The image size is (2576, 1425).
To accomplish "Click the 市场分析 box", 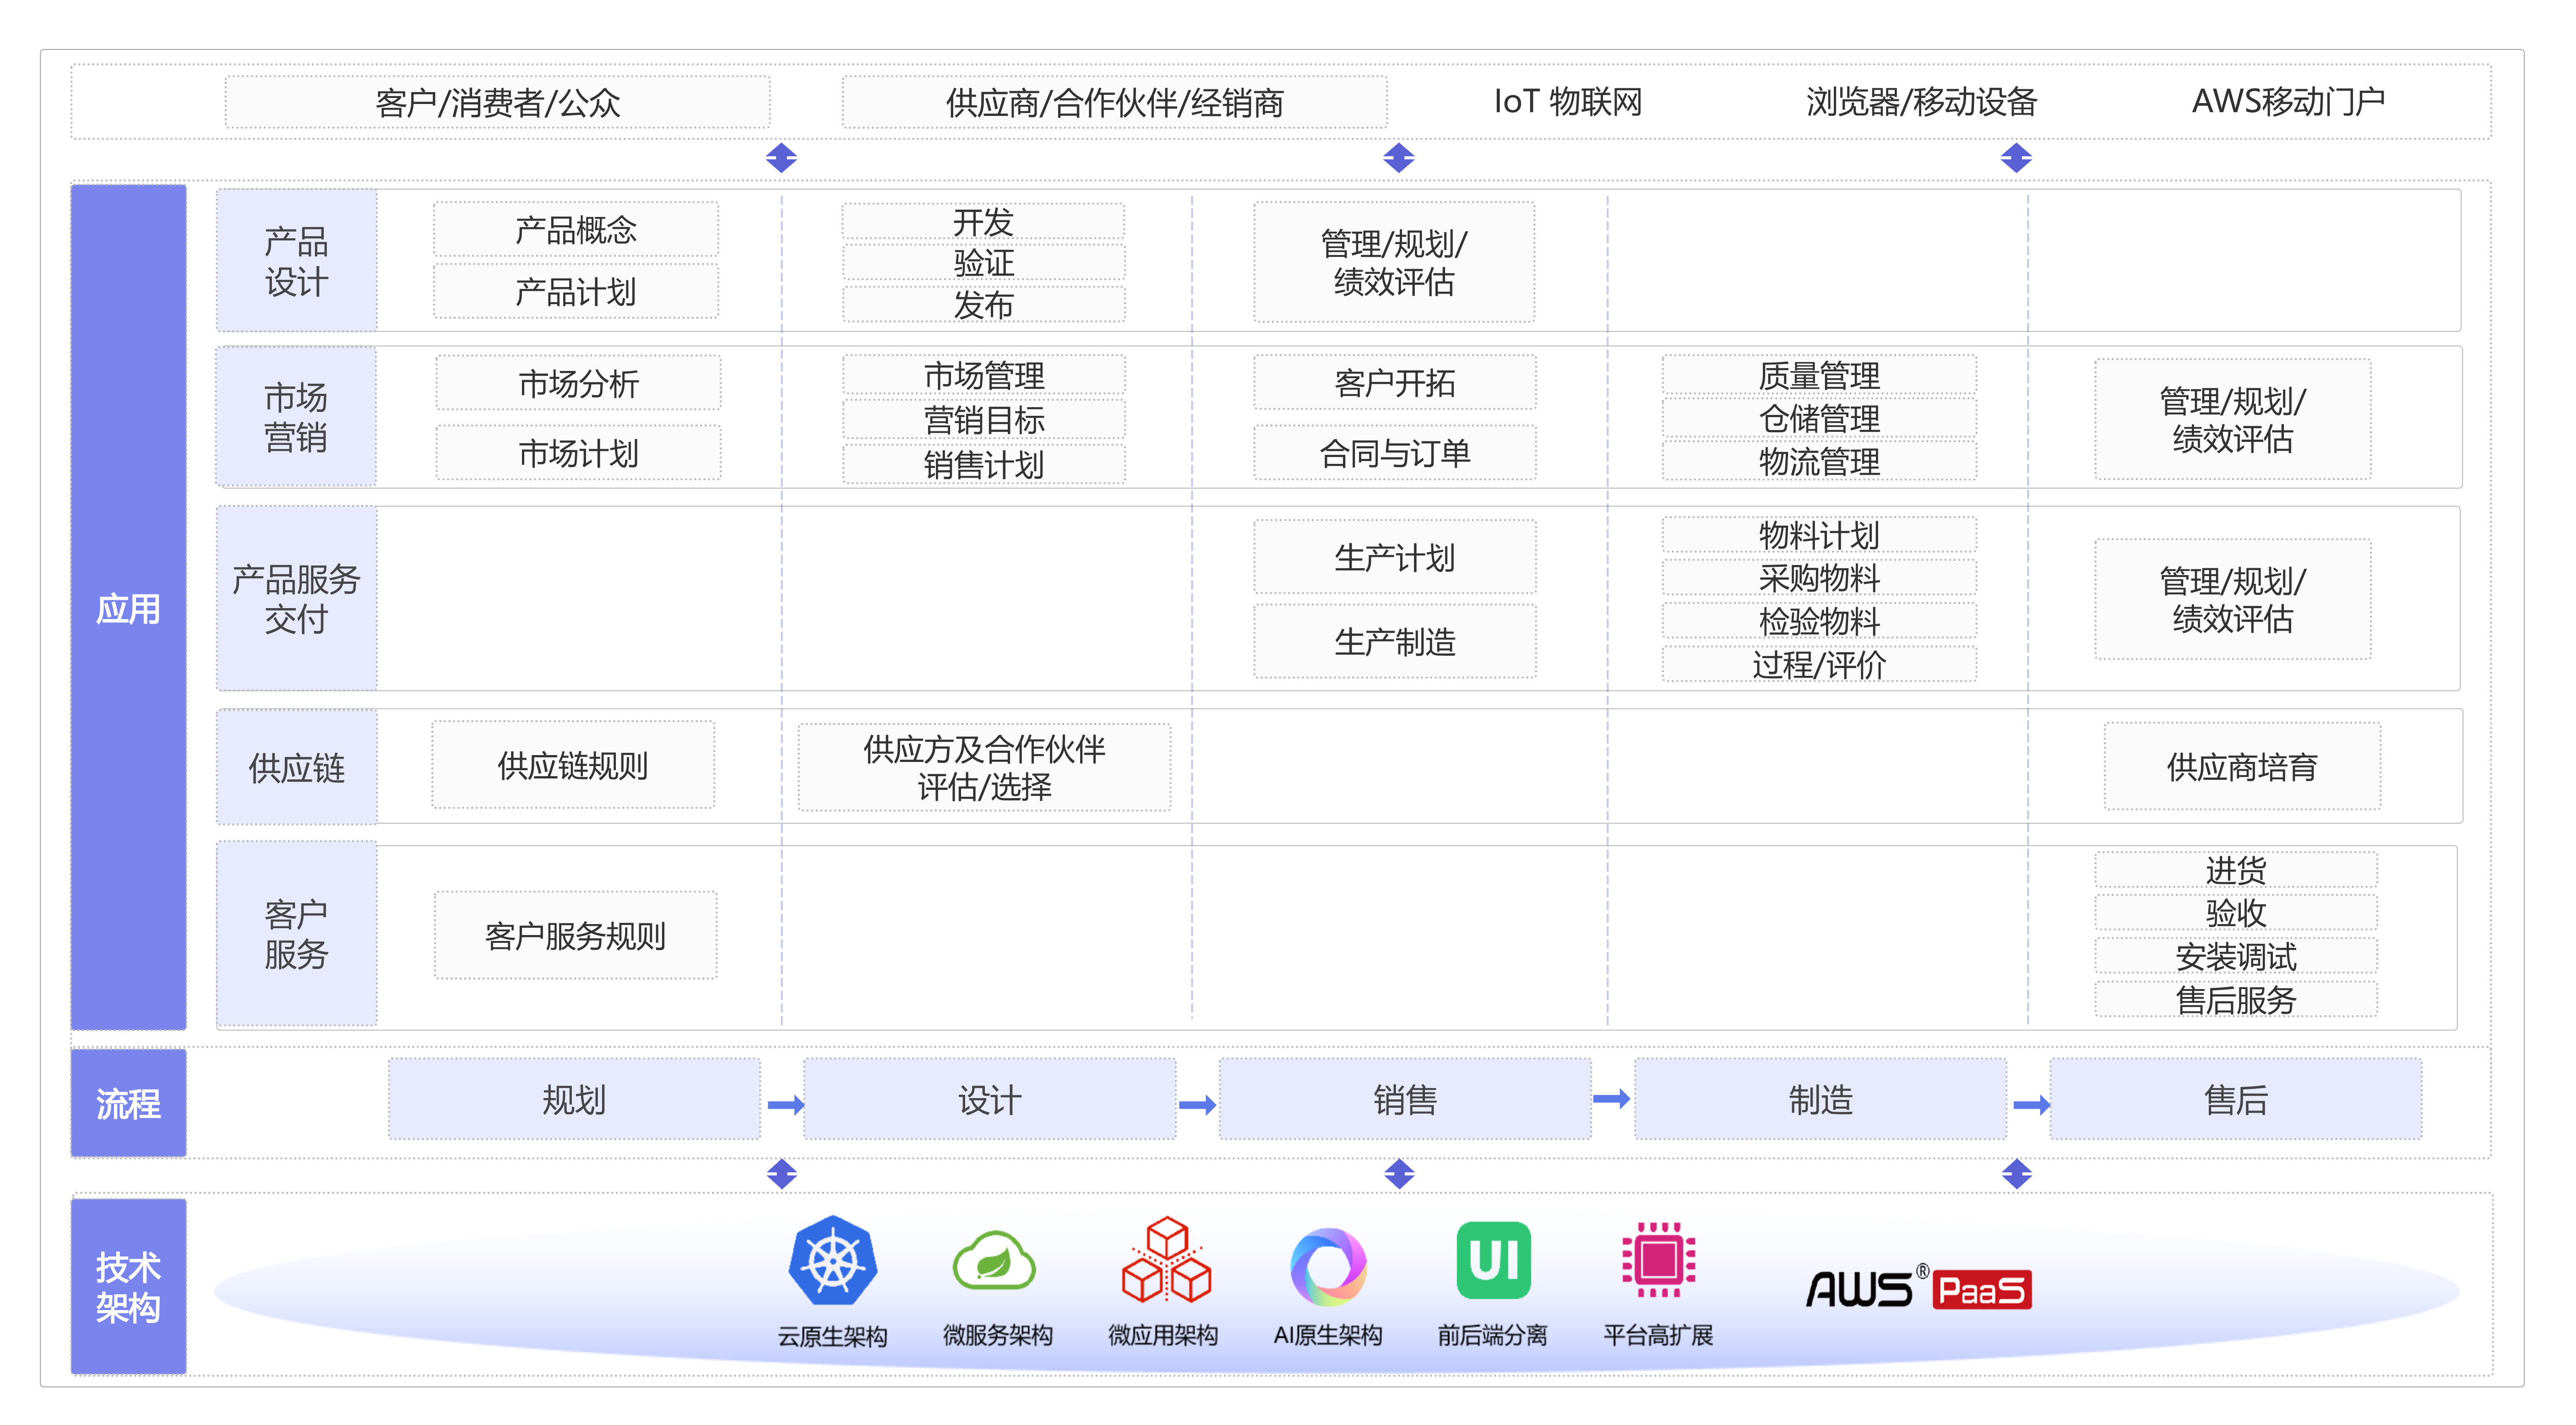I will [x=578, y=383].
